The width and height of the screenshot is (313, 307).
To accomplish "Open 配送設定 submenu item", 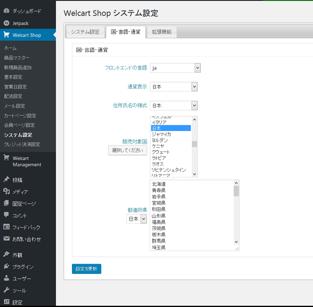I will (13, 96).
